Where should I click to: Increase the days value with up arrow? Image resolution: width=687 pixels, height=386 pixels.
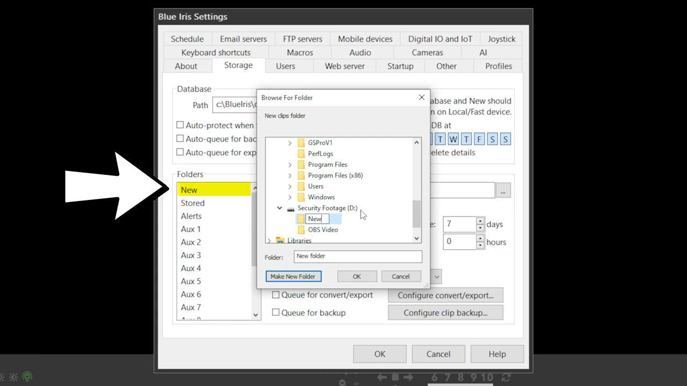click(x=480, y=220)
